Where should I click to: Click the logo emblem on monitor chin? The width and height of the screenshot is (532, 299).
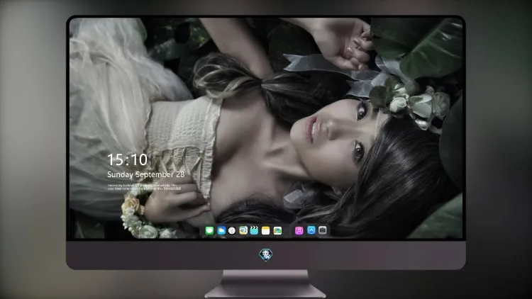266,255
